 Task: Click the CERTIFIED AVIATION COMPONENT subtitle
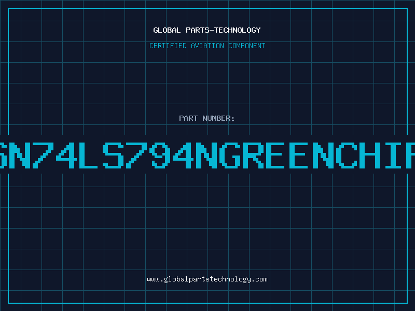point(207,46)
